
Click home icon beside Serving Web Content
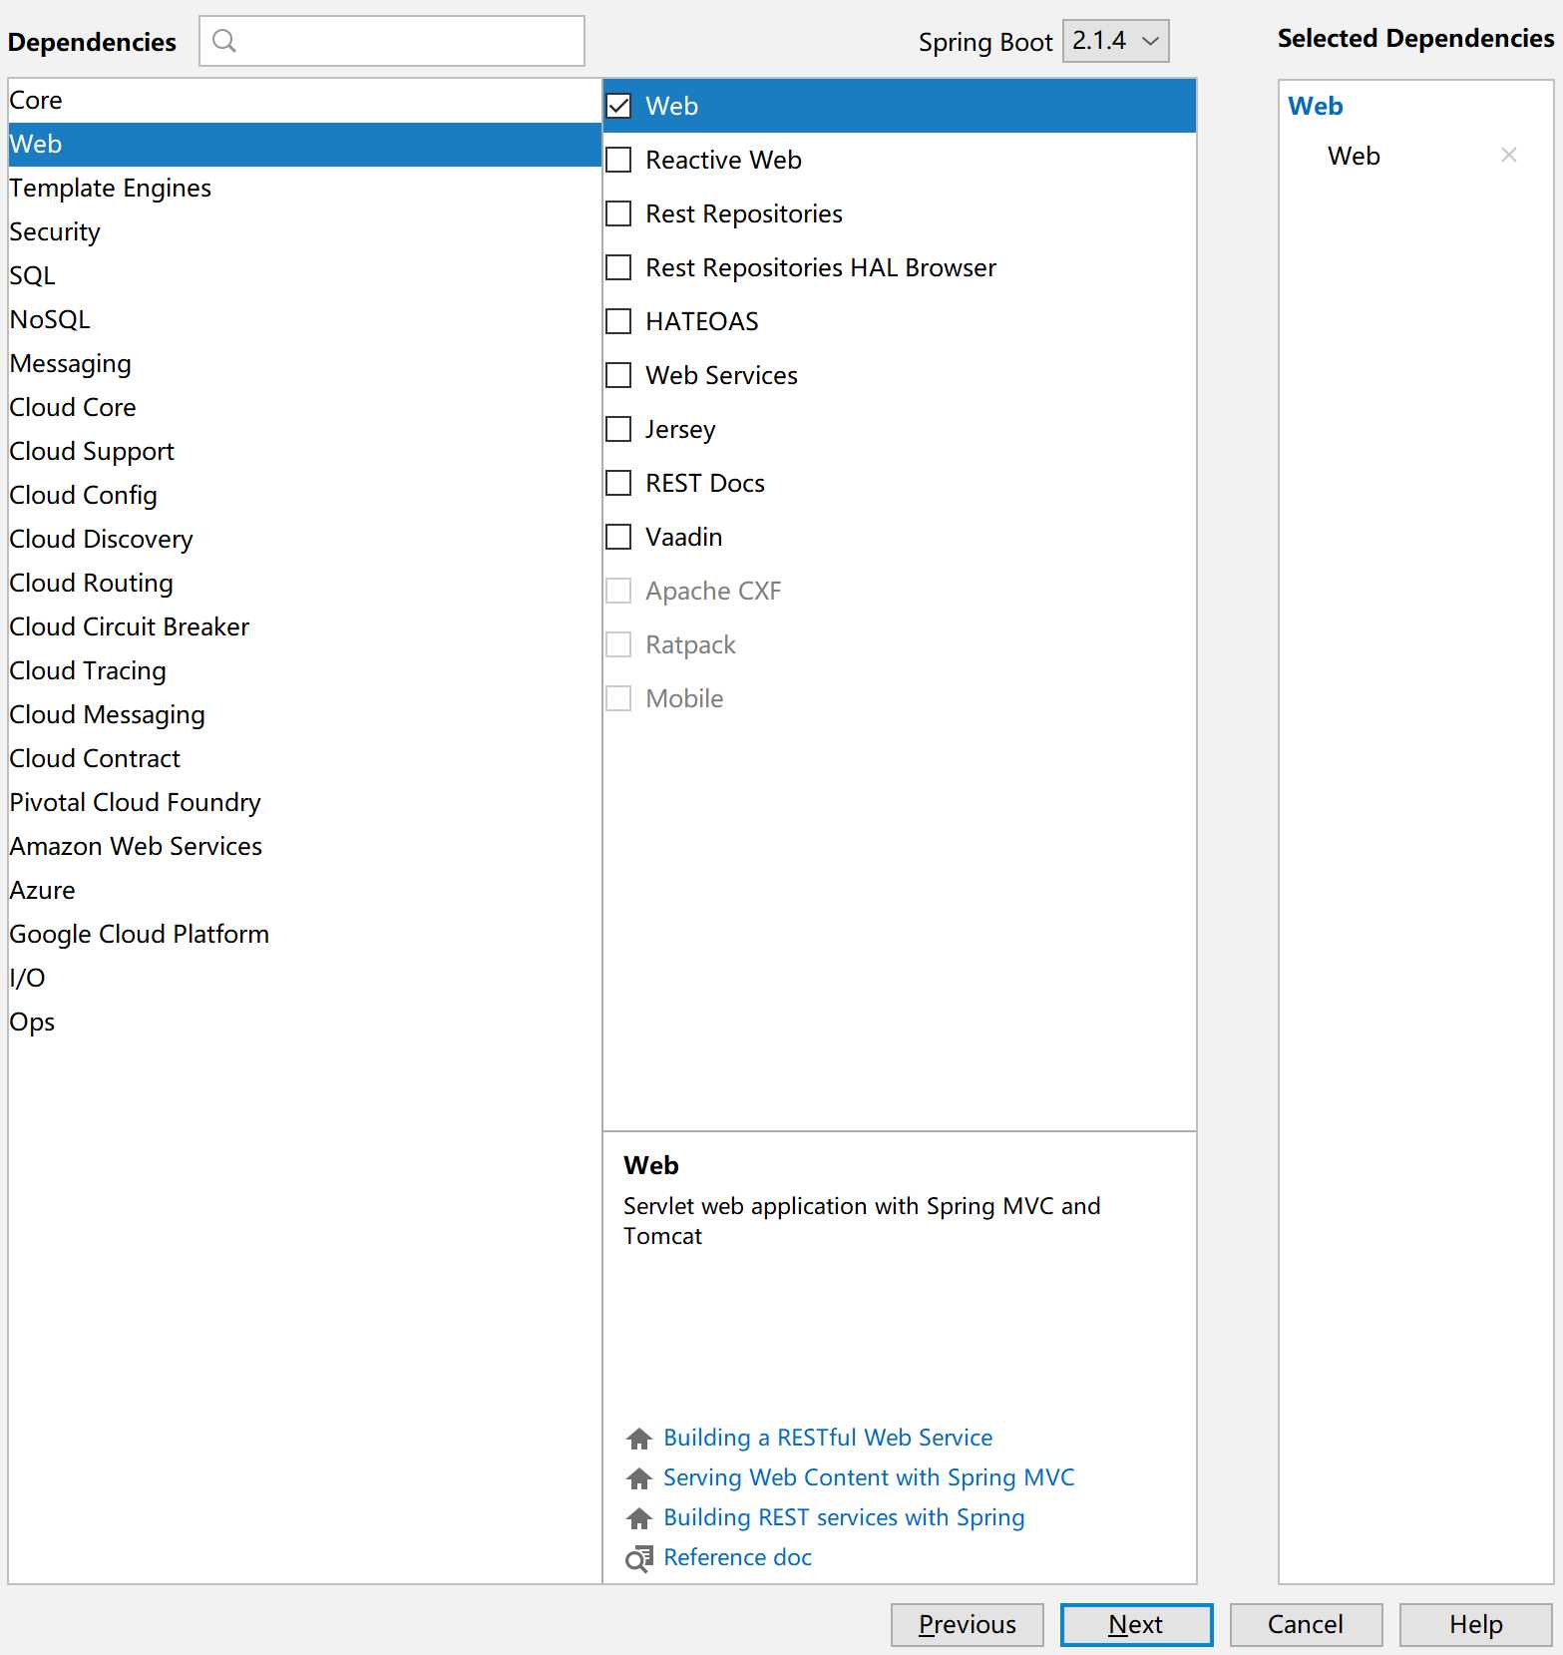pos(638,1477)
